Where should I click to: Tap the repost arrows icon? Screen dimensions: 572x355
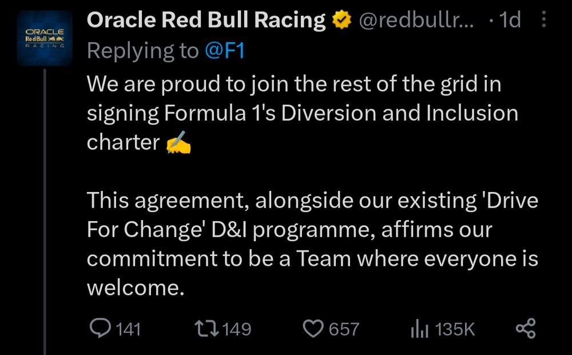(206, 328)
